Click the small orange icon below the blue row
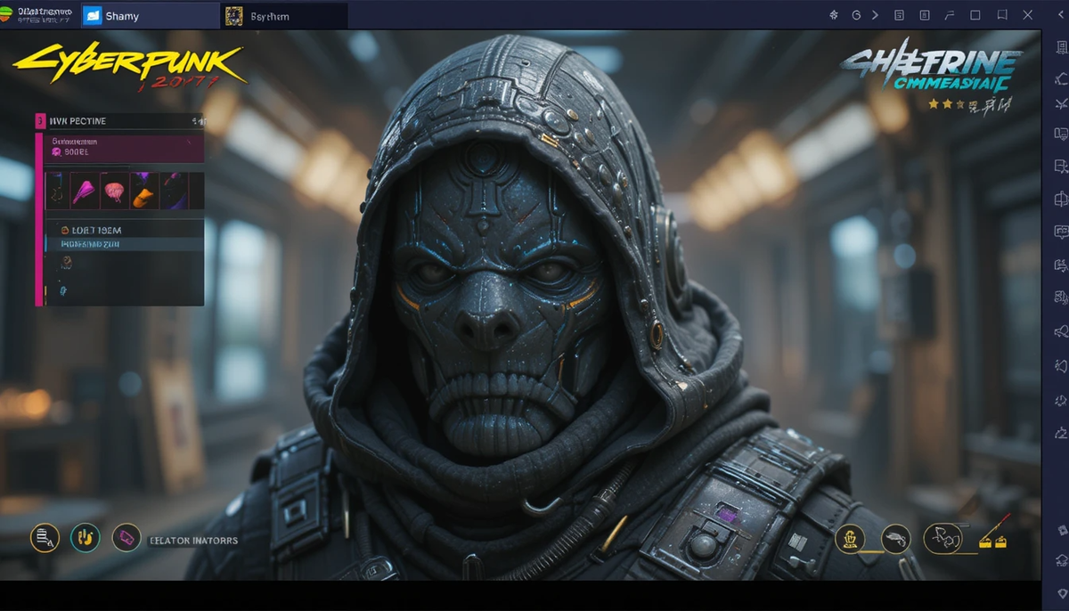The width and height of the screenshot is (1069, 611). click(66, 263)
